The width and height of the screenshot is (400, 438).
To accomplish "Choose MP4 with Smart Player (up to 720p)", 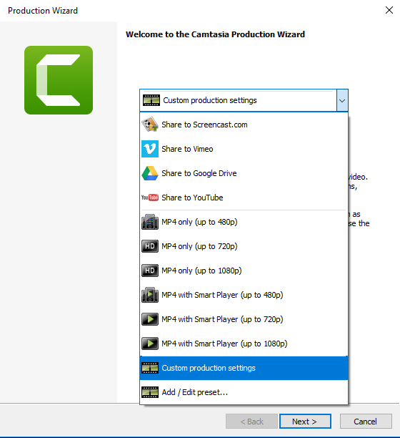I will pyautogui.click(x=244, y=319).
